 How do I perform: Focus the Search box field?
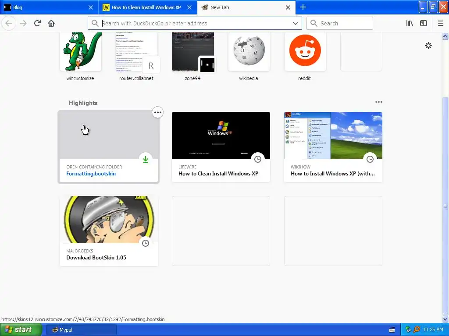[340, 23]
